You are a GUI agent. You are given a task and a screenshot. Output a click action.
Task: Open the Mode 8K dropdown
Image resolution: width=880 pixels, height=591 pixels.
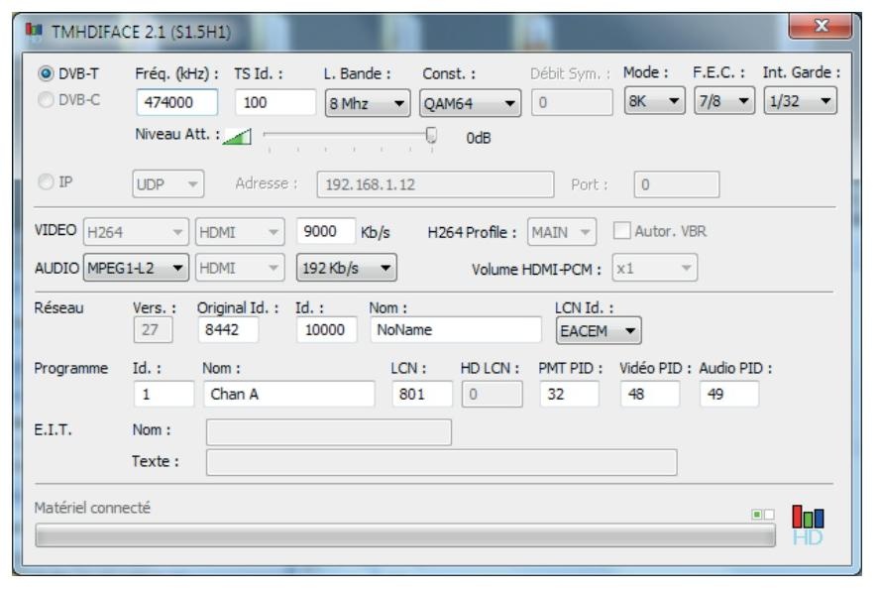pos(654,101)
